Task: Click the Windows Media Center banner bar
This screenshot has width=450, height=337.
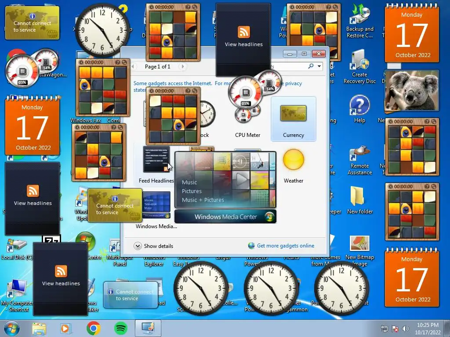Action: point(225,217)
